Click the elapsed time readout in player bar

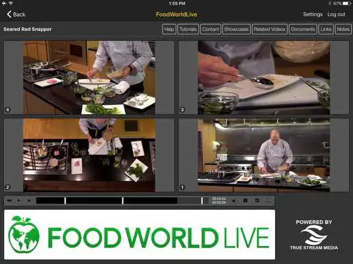[219, 199]
